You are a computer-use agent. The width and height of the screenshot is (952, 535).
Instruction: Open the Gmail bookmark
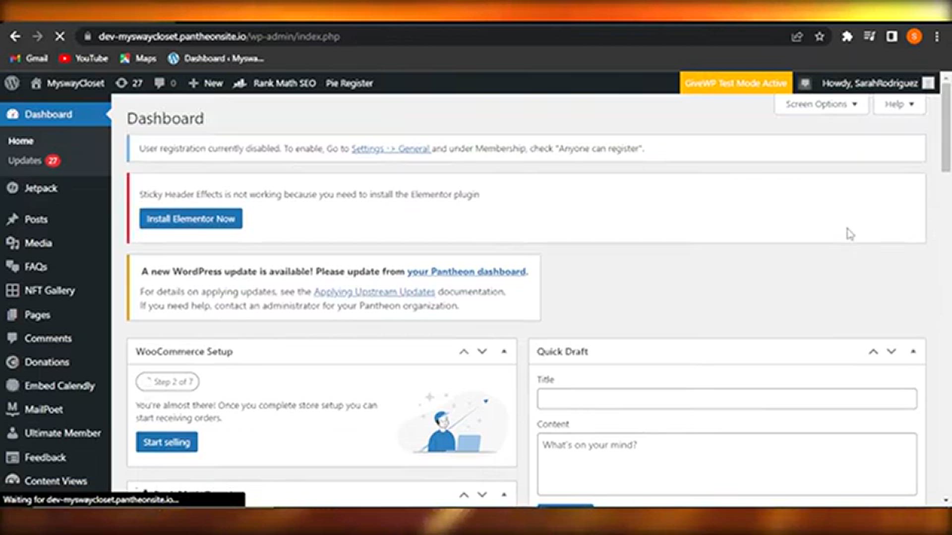pyautogui.click(x=29, y=58)
